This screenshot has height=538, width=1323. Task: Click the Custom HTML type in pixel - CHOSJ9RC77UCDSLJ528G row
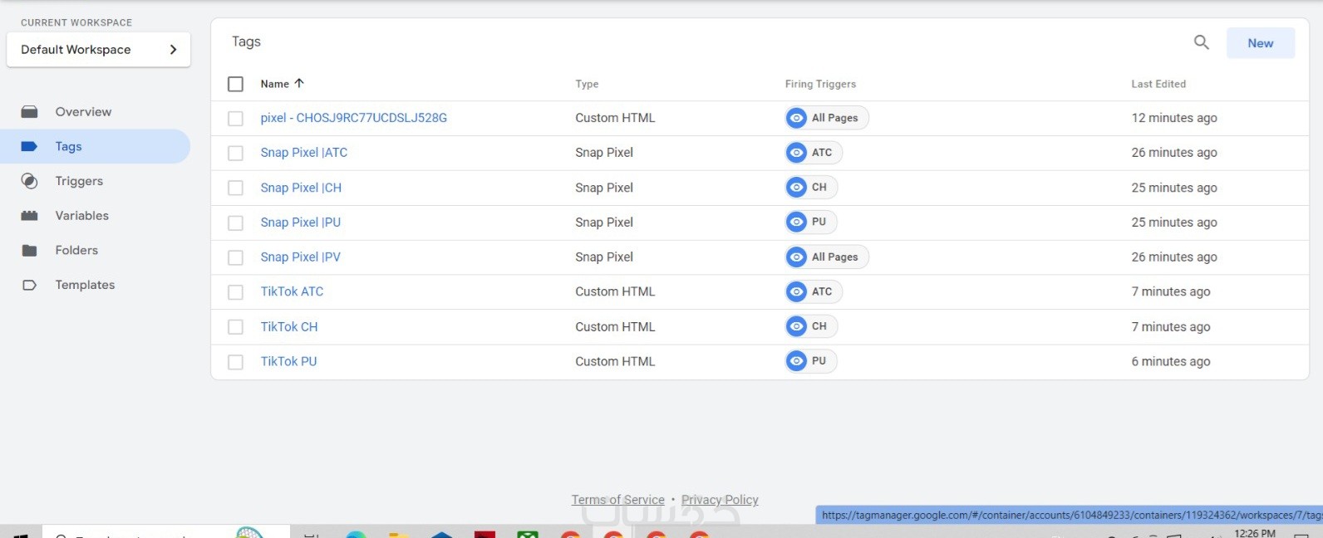point(615,118)
